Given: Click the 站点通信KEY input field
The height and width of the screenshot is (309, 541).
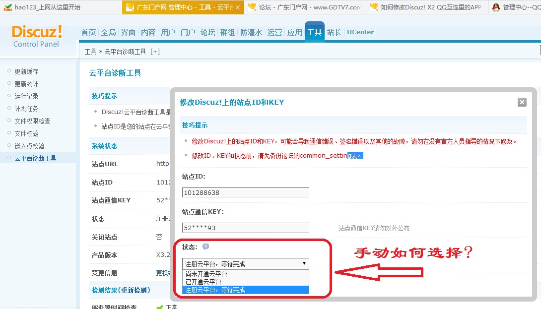Looking at the screenshot, I should [x=245, y=228].
